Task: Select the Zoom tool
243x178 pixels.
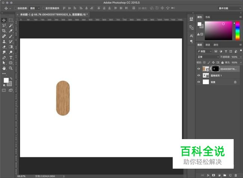Action: (x=11, y=68)
